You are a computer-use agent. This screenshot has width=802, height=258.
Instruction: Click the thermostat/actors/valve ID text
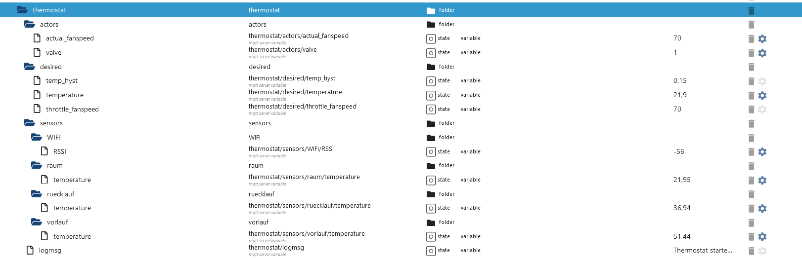[x=283, y=50]
